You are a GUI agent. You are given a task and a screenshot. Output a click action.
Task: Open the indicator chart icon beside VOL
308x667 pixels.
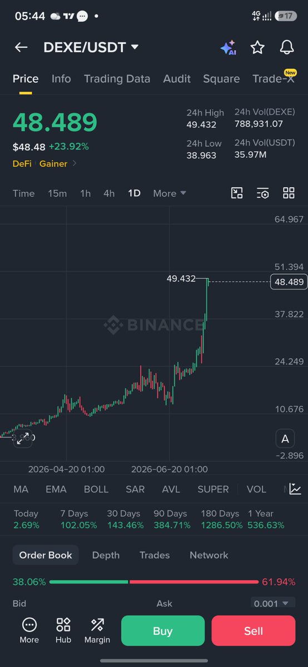[295, 489]
